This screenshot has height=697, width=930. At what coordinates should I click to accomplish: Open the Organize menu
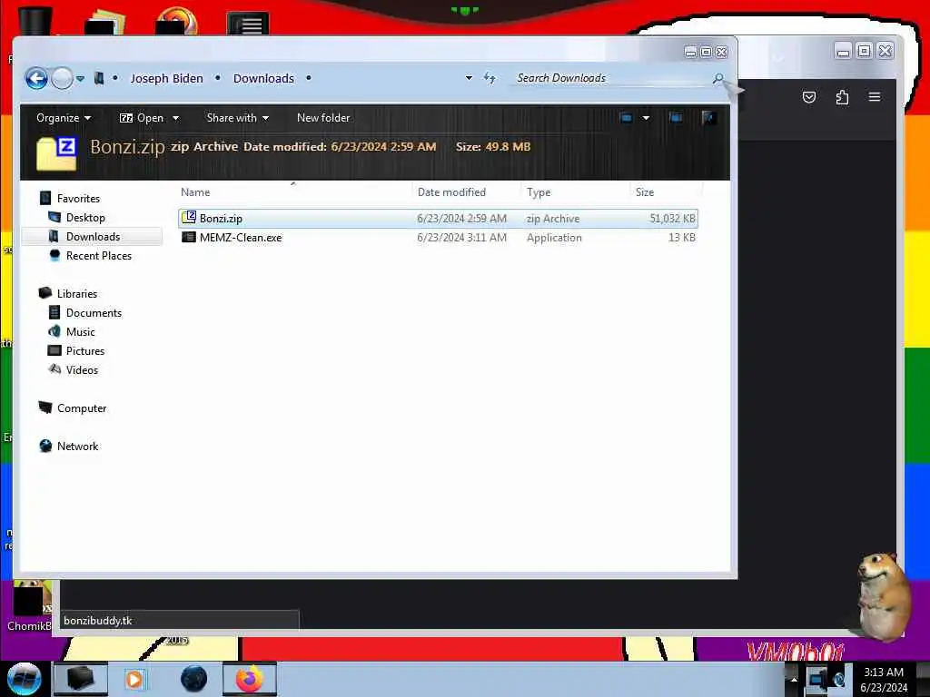click(63, 118)
